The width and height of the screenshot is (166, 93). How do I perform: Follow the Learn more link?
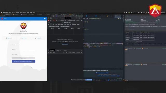(65, 44)
